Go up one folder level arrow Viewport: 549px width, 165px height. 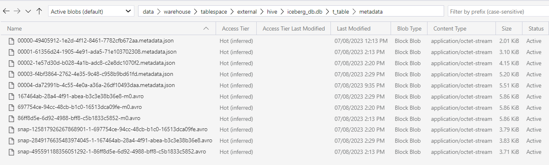pyautogui.click(x=39, y=12)
